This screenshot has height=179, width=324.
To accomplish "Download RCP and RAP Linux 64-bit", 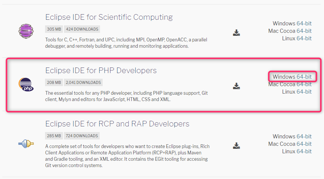I will 304,151.
